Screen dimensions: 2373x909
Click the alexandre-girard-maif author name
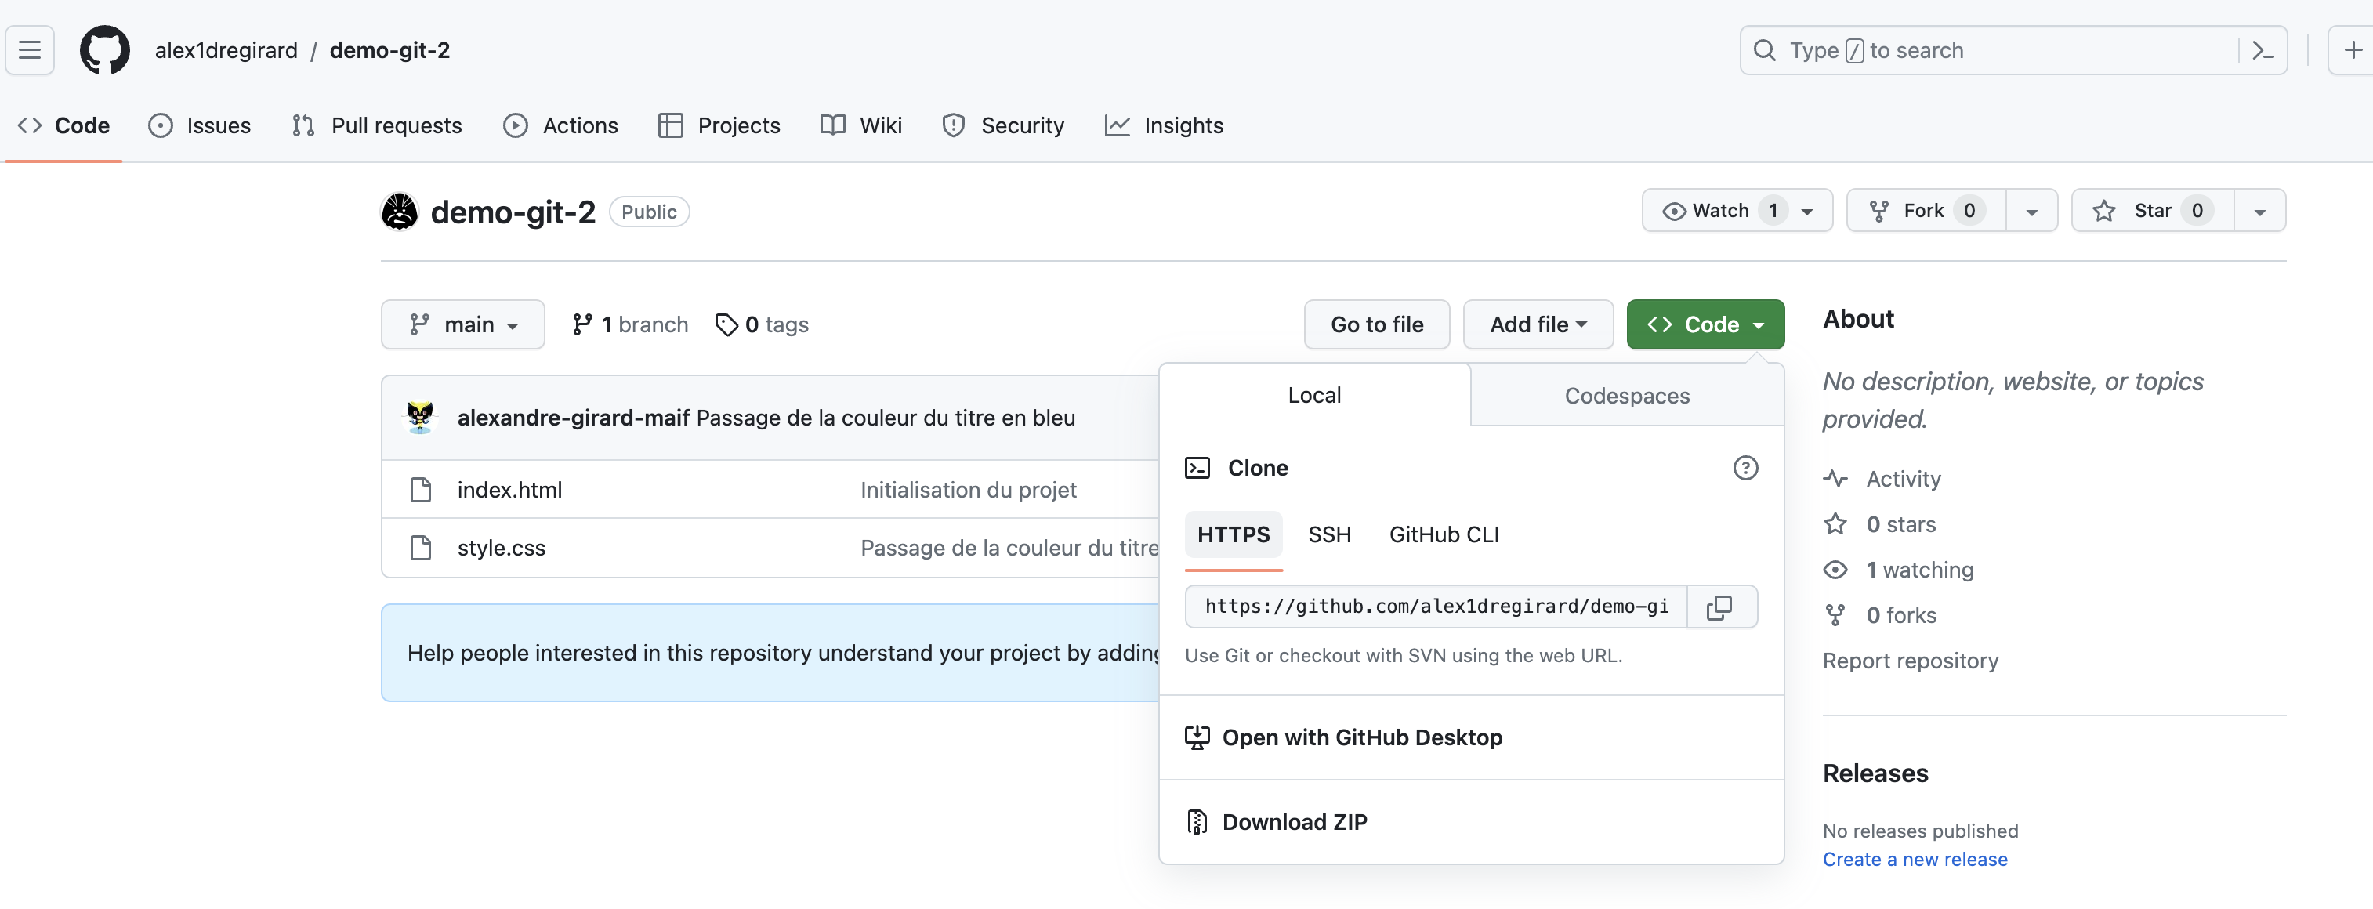click(x=573, y=417)
